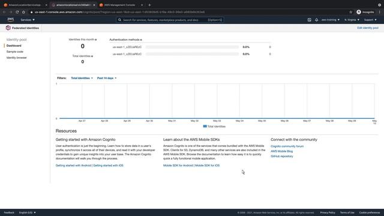Click the May 04 chart axis label
This screenshot has height=216, width=384.
(x=239, y=121)
